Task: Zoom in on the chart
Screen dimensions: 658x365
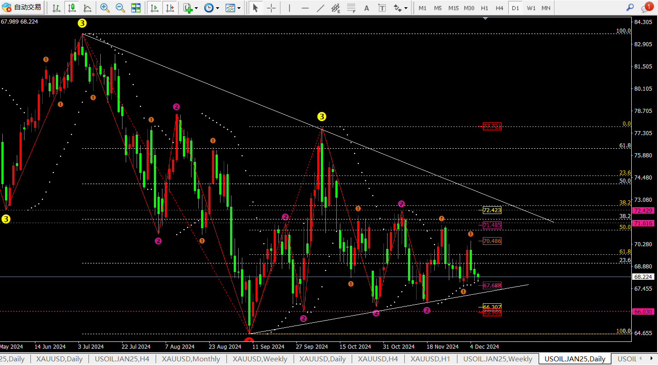Action: point(105,8)
